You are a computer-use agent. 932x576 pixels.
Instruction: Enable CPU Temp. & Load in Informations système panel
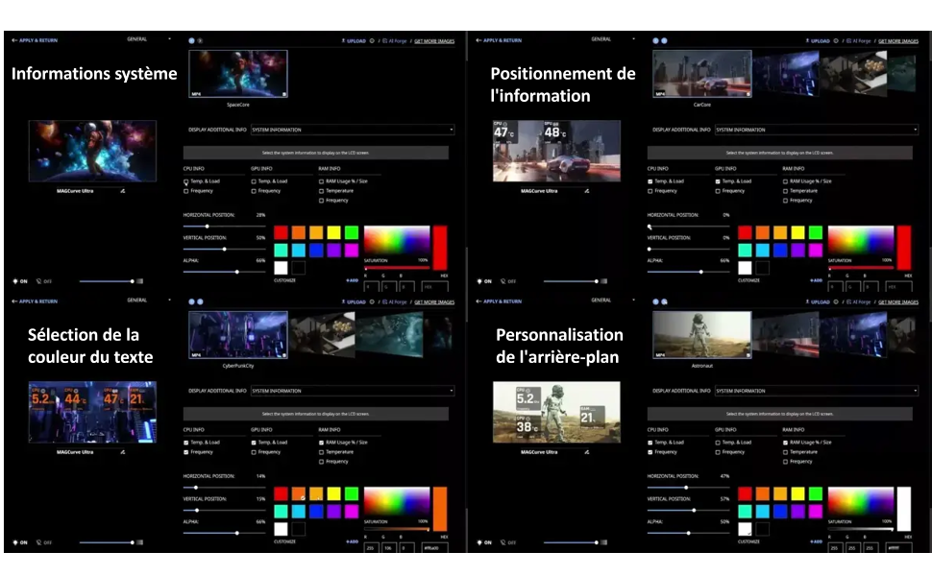(186, 181)
